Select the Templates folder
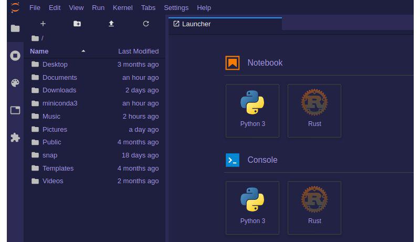 (95, 168)
